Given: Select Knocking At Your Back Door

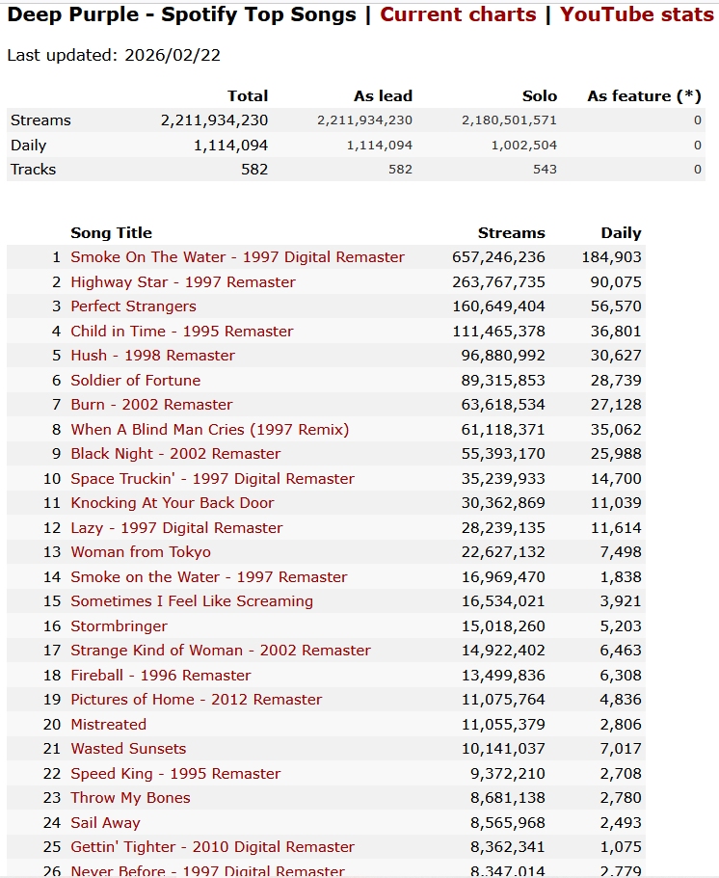Looking at the screenshot, I should 173,503.
